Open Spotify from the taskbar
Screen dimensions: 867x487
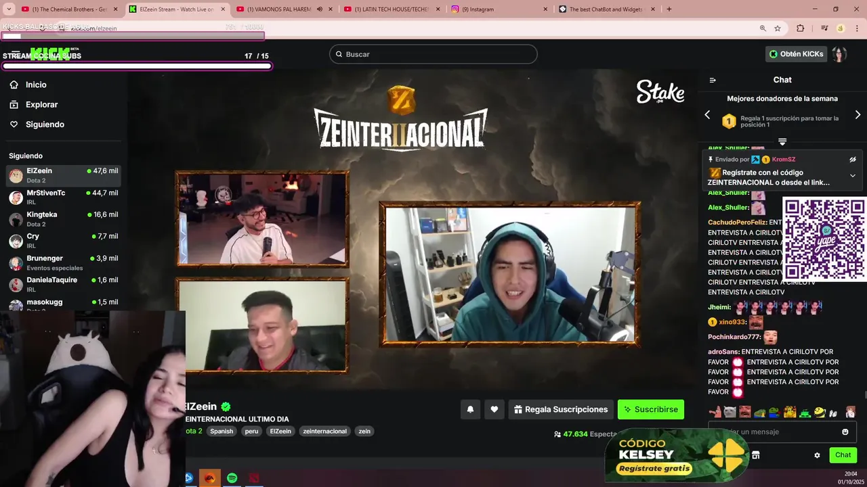point(232,478)
